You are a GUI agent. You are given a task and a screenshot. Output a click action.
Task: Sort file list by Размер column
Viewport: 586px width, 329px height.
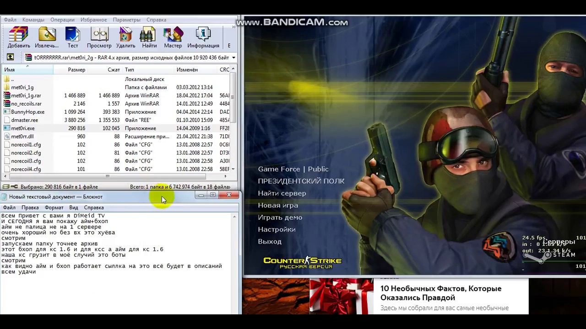coord(71,69)
